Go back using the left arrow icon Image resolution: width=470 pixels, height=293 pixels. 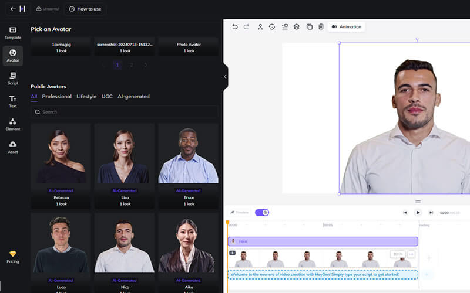13,9
